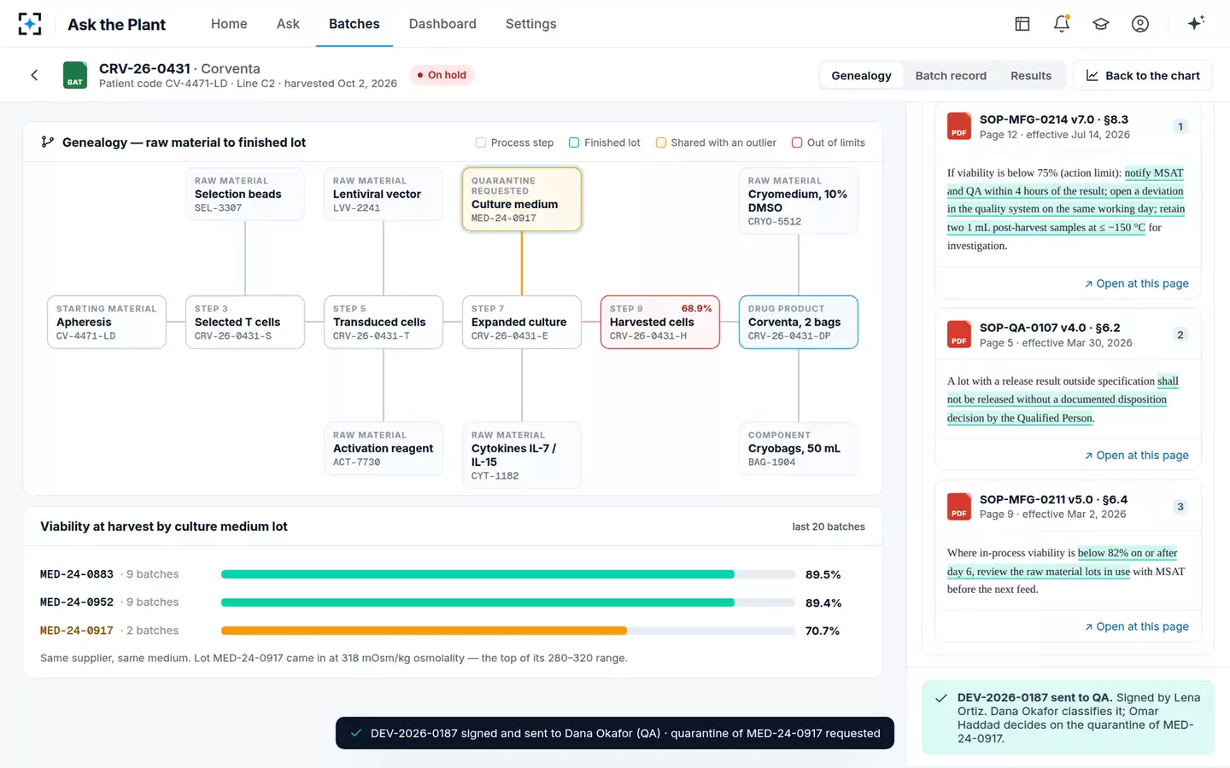The image size is (1230, 768).
Task: Toggle the Process step legend checkbox
Action: [481, 143]
